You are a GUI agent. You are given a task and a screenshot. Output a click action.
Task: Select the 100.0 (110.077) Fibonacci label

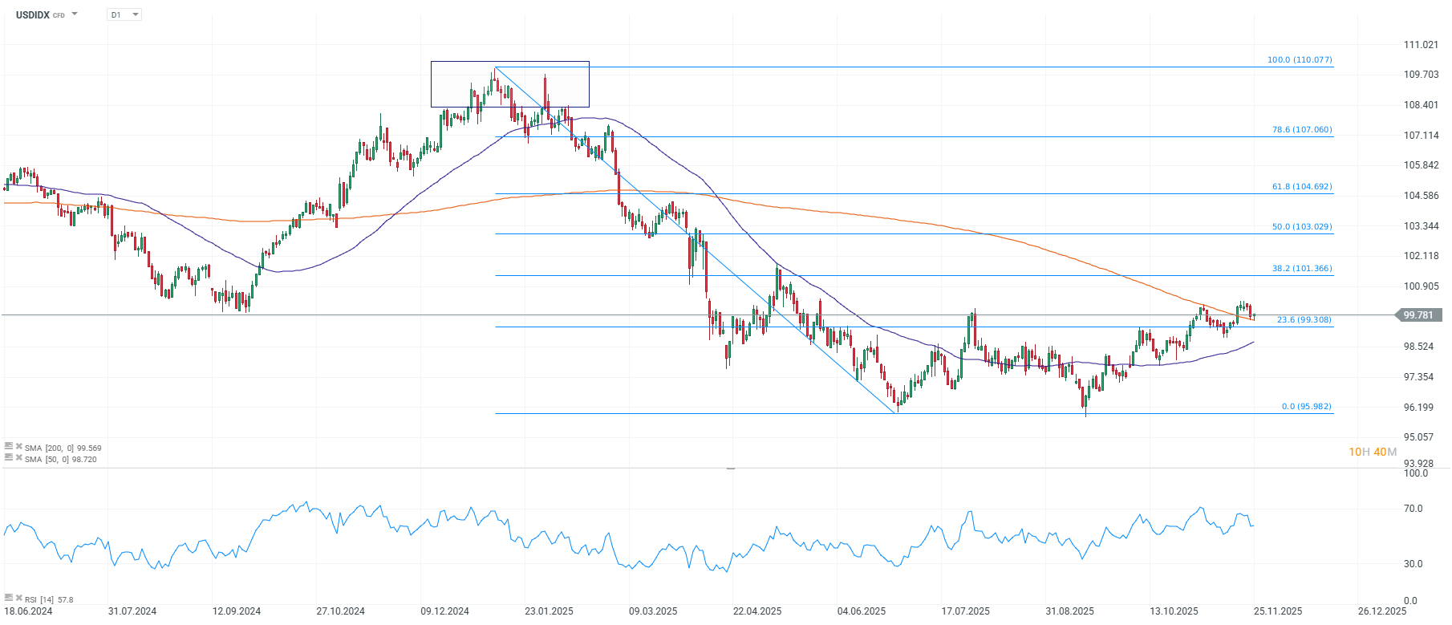[1300, 60]
